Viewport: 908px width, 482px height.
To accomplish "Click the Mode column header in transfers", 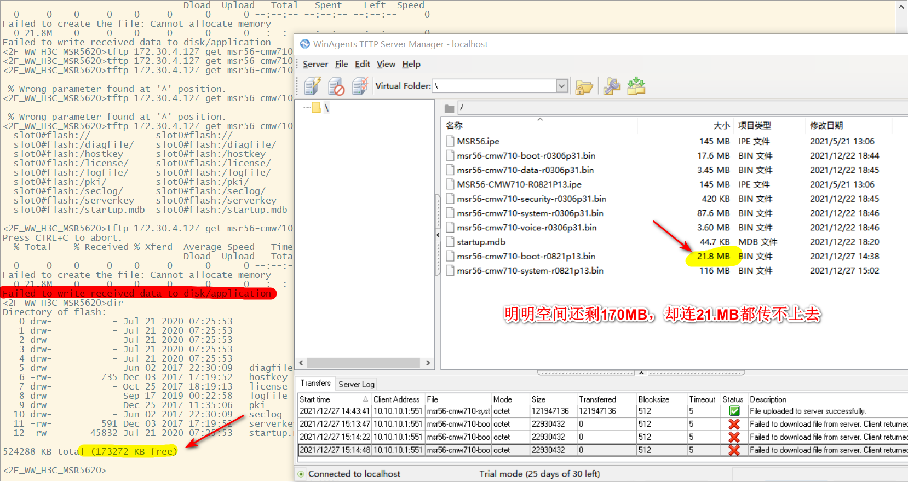I will click(510, 399).
